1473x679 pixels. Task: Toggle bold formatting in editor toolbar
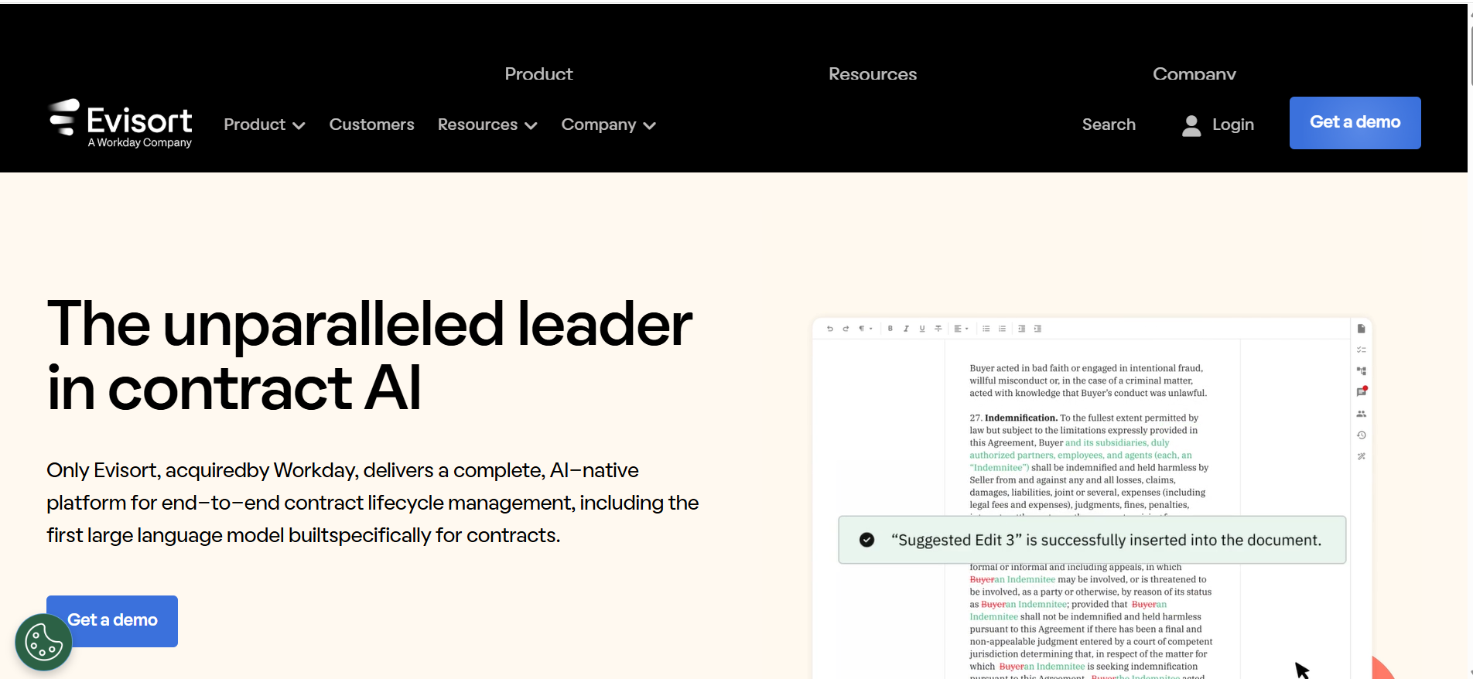[890, 329]
